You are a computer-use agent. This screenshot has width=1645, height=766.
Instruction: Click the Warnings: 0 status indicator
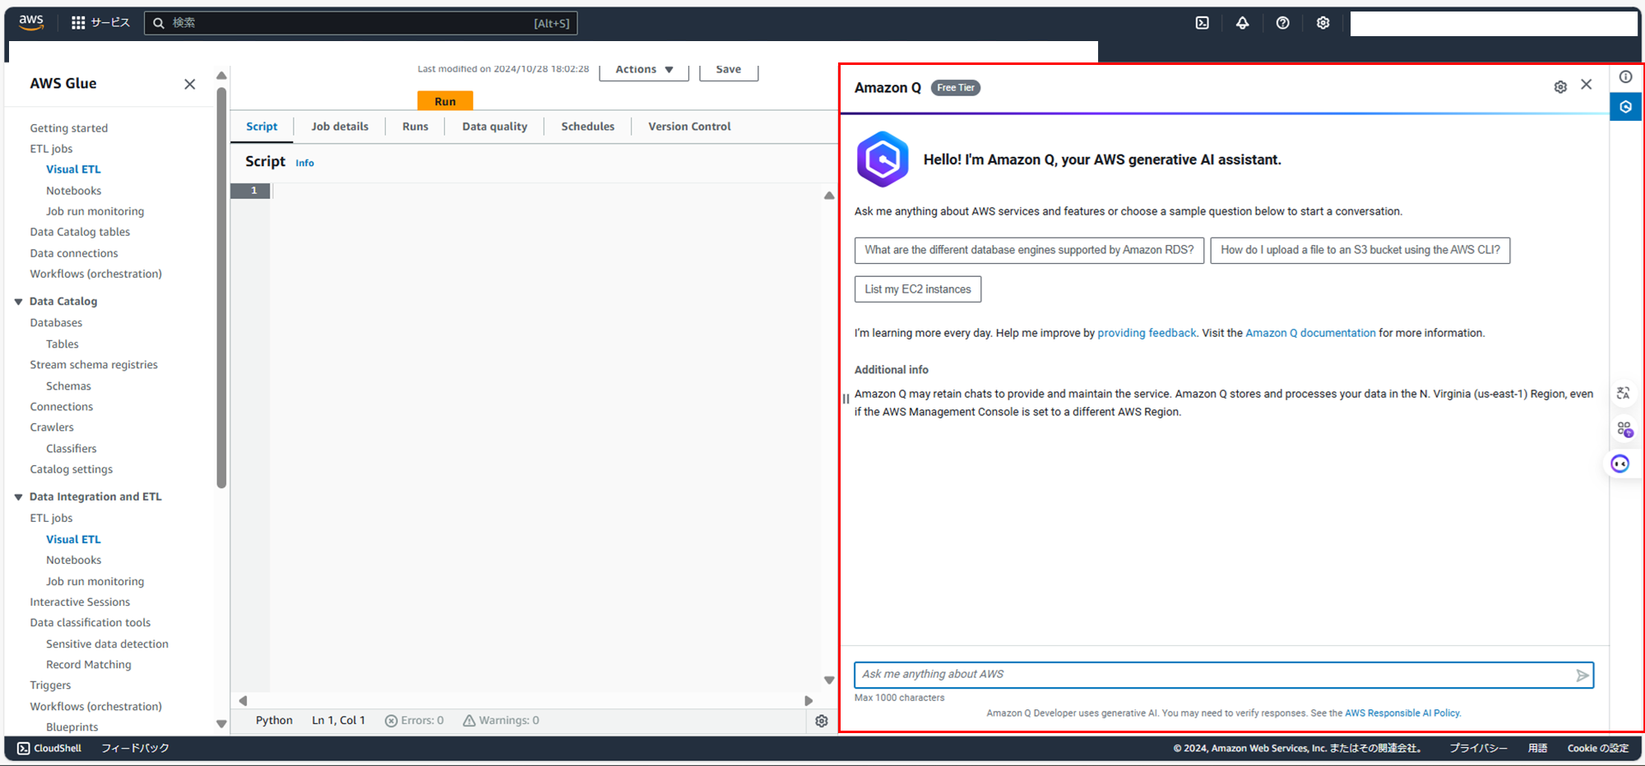click(x=501, y=721)
